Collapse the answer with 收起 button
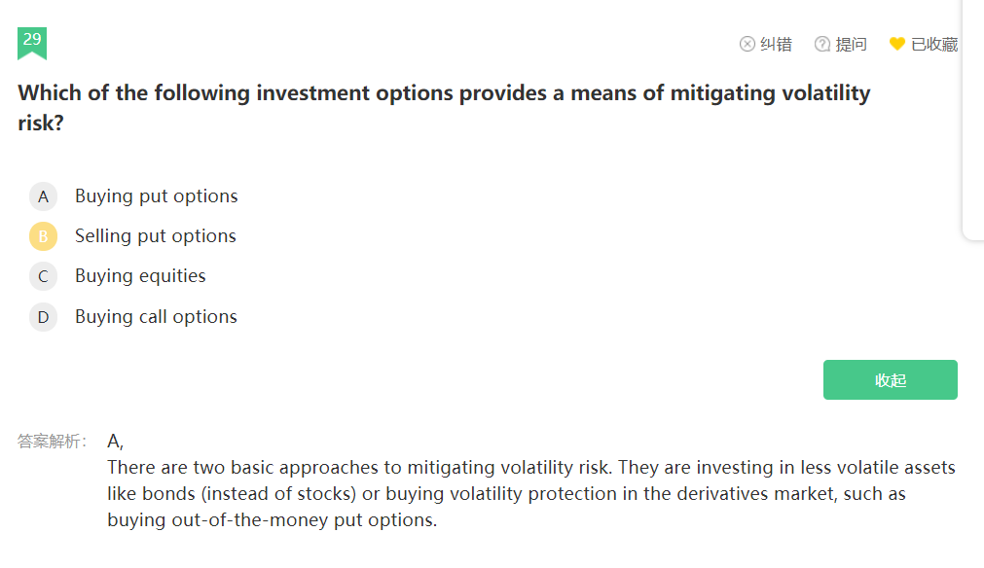This screenshot has height=568, width=984. 890,380
